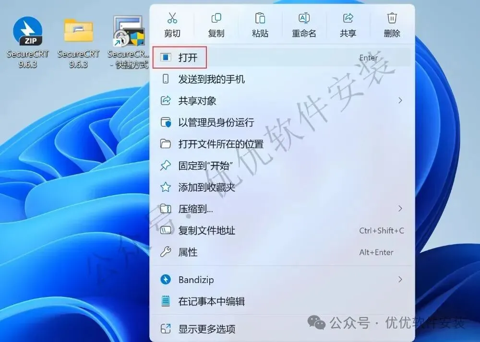
Task: Click the shield icon beside 以管理员身份运行
Action: point(166,122)
